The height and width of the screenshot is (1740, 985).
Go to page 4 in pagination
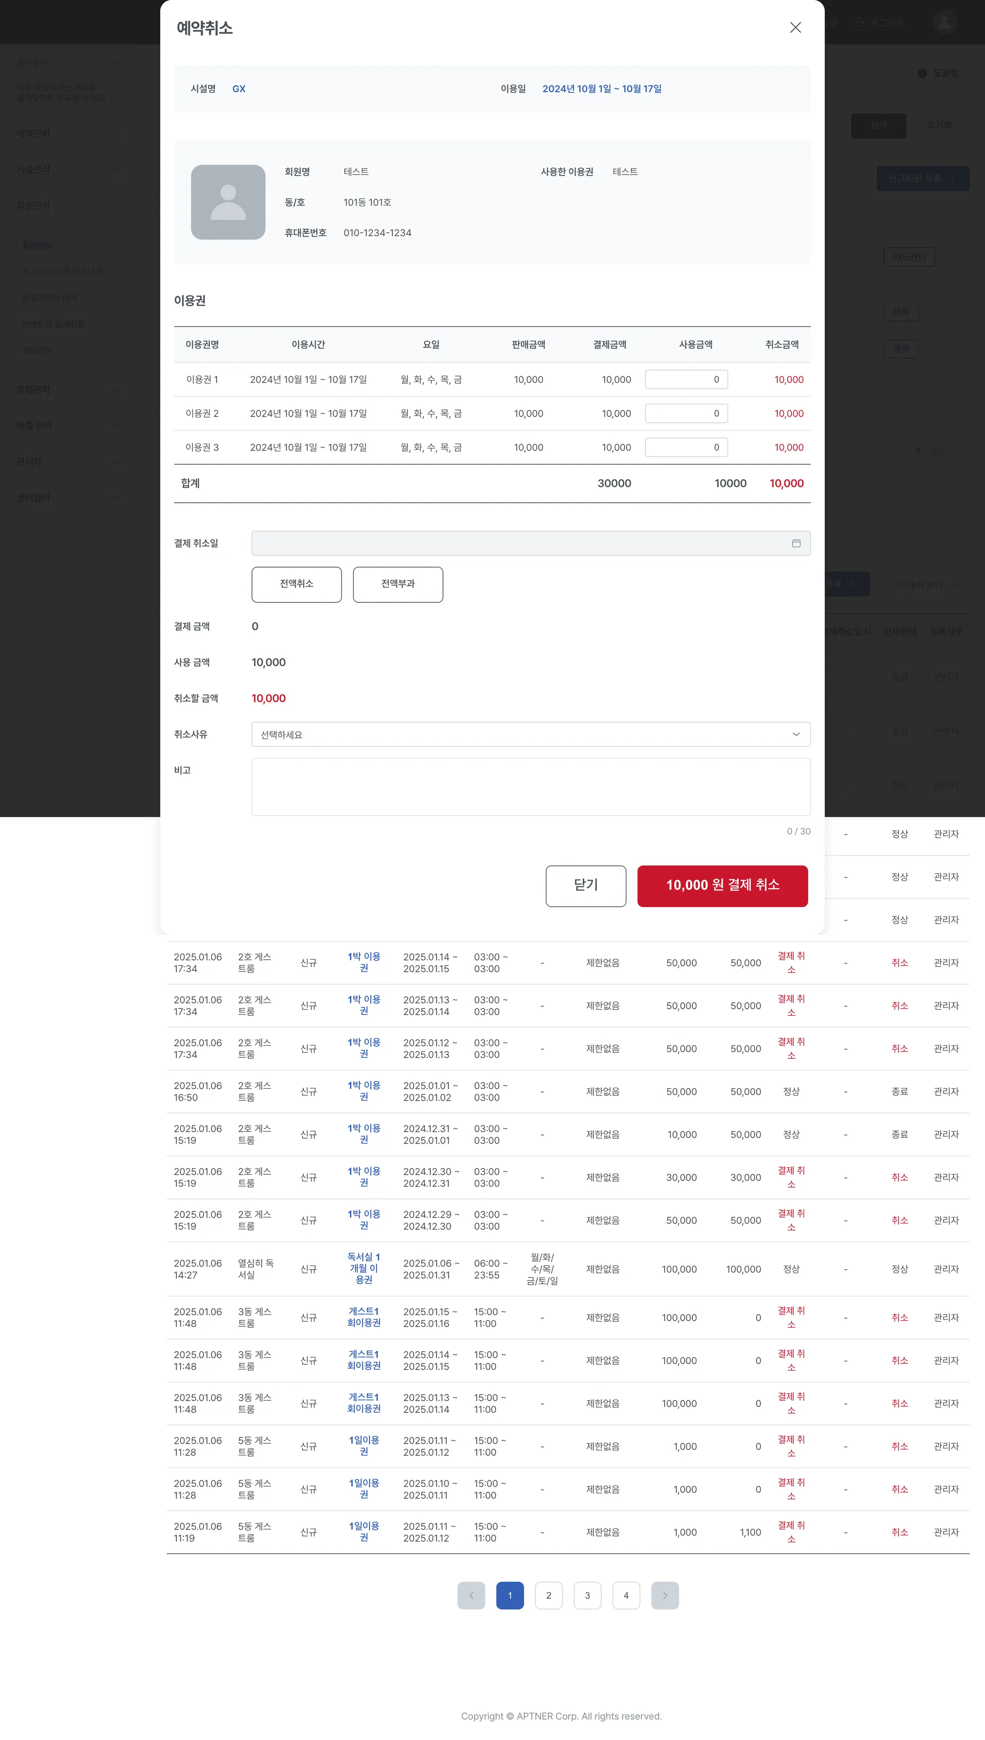pyautogui.click(x=626, y=1595)
